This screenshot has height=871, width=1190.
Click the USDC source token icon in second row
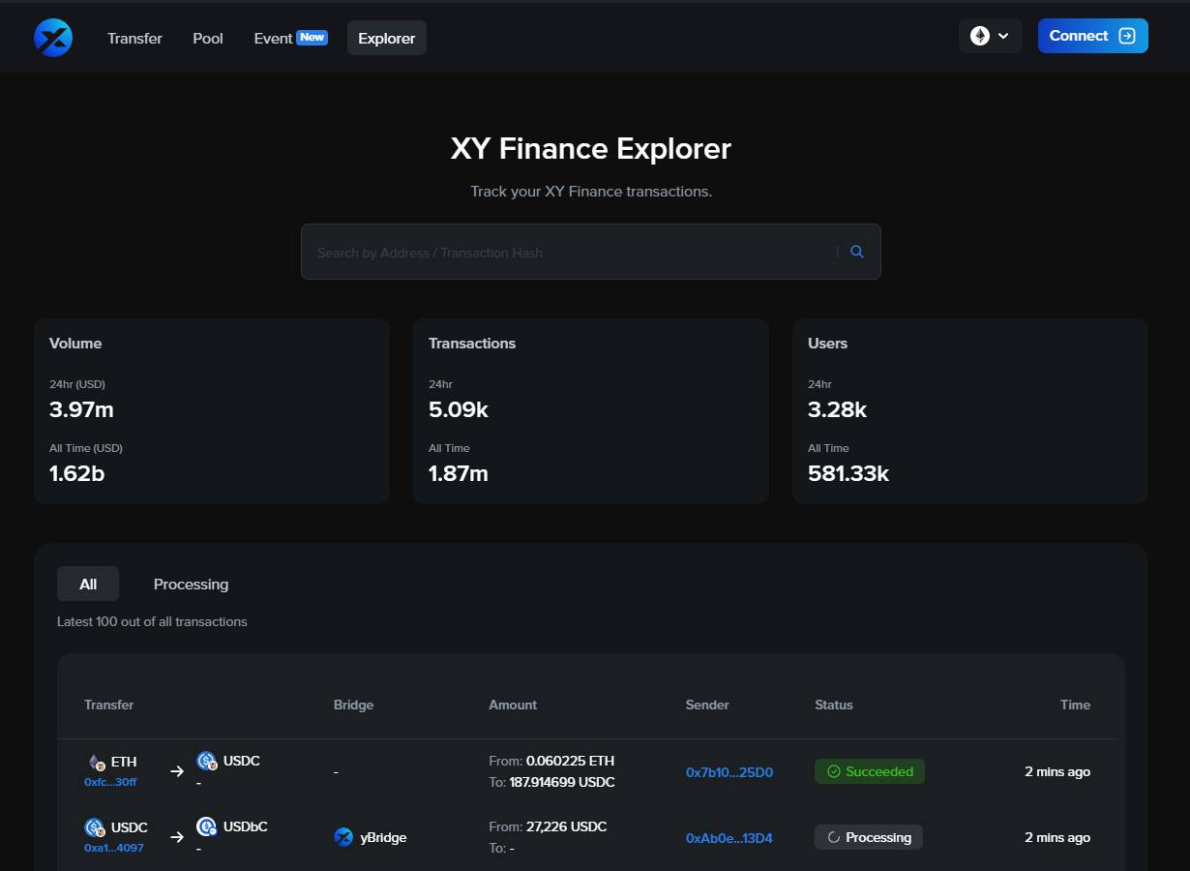coord(95,827)
